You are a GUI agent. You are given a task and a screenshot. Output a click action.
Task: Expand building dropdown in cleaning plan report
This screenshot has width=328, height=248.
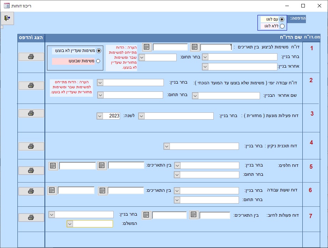click(167, 146)
